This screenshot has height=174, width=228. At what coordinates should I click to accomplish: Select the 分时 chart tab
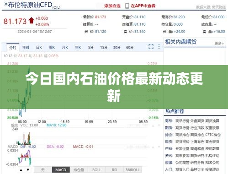point(13,48)
